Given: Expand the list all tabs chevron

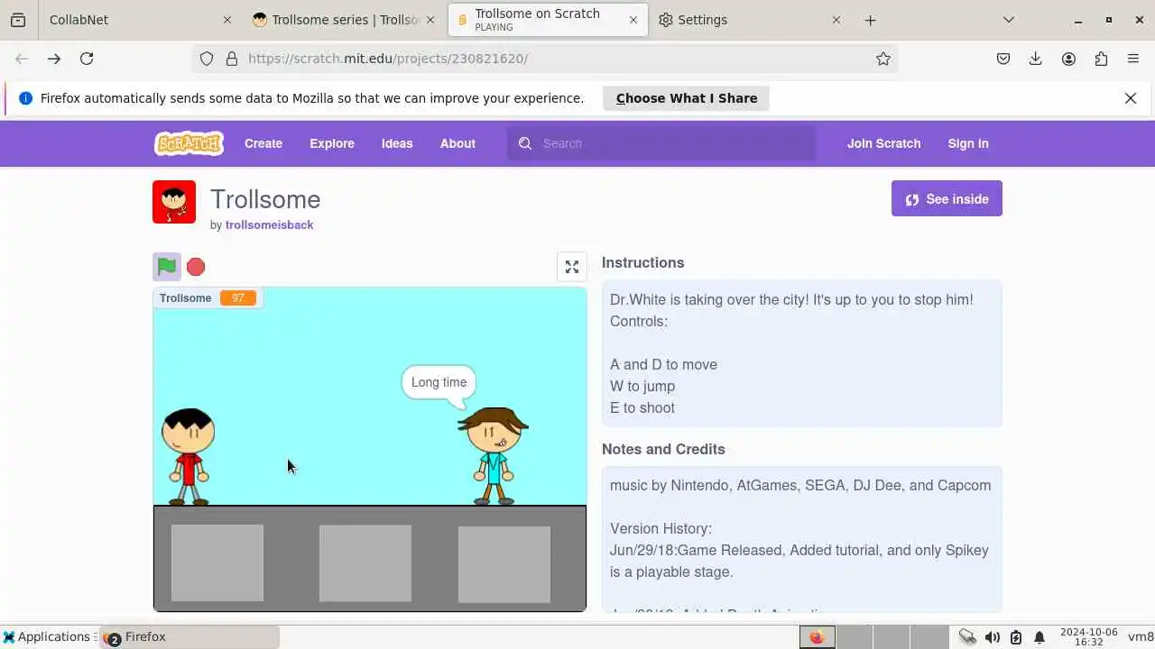Looking at the screenshot, I should 1009,20.
